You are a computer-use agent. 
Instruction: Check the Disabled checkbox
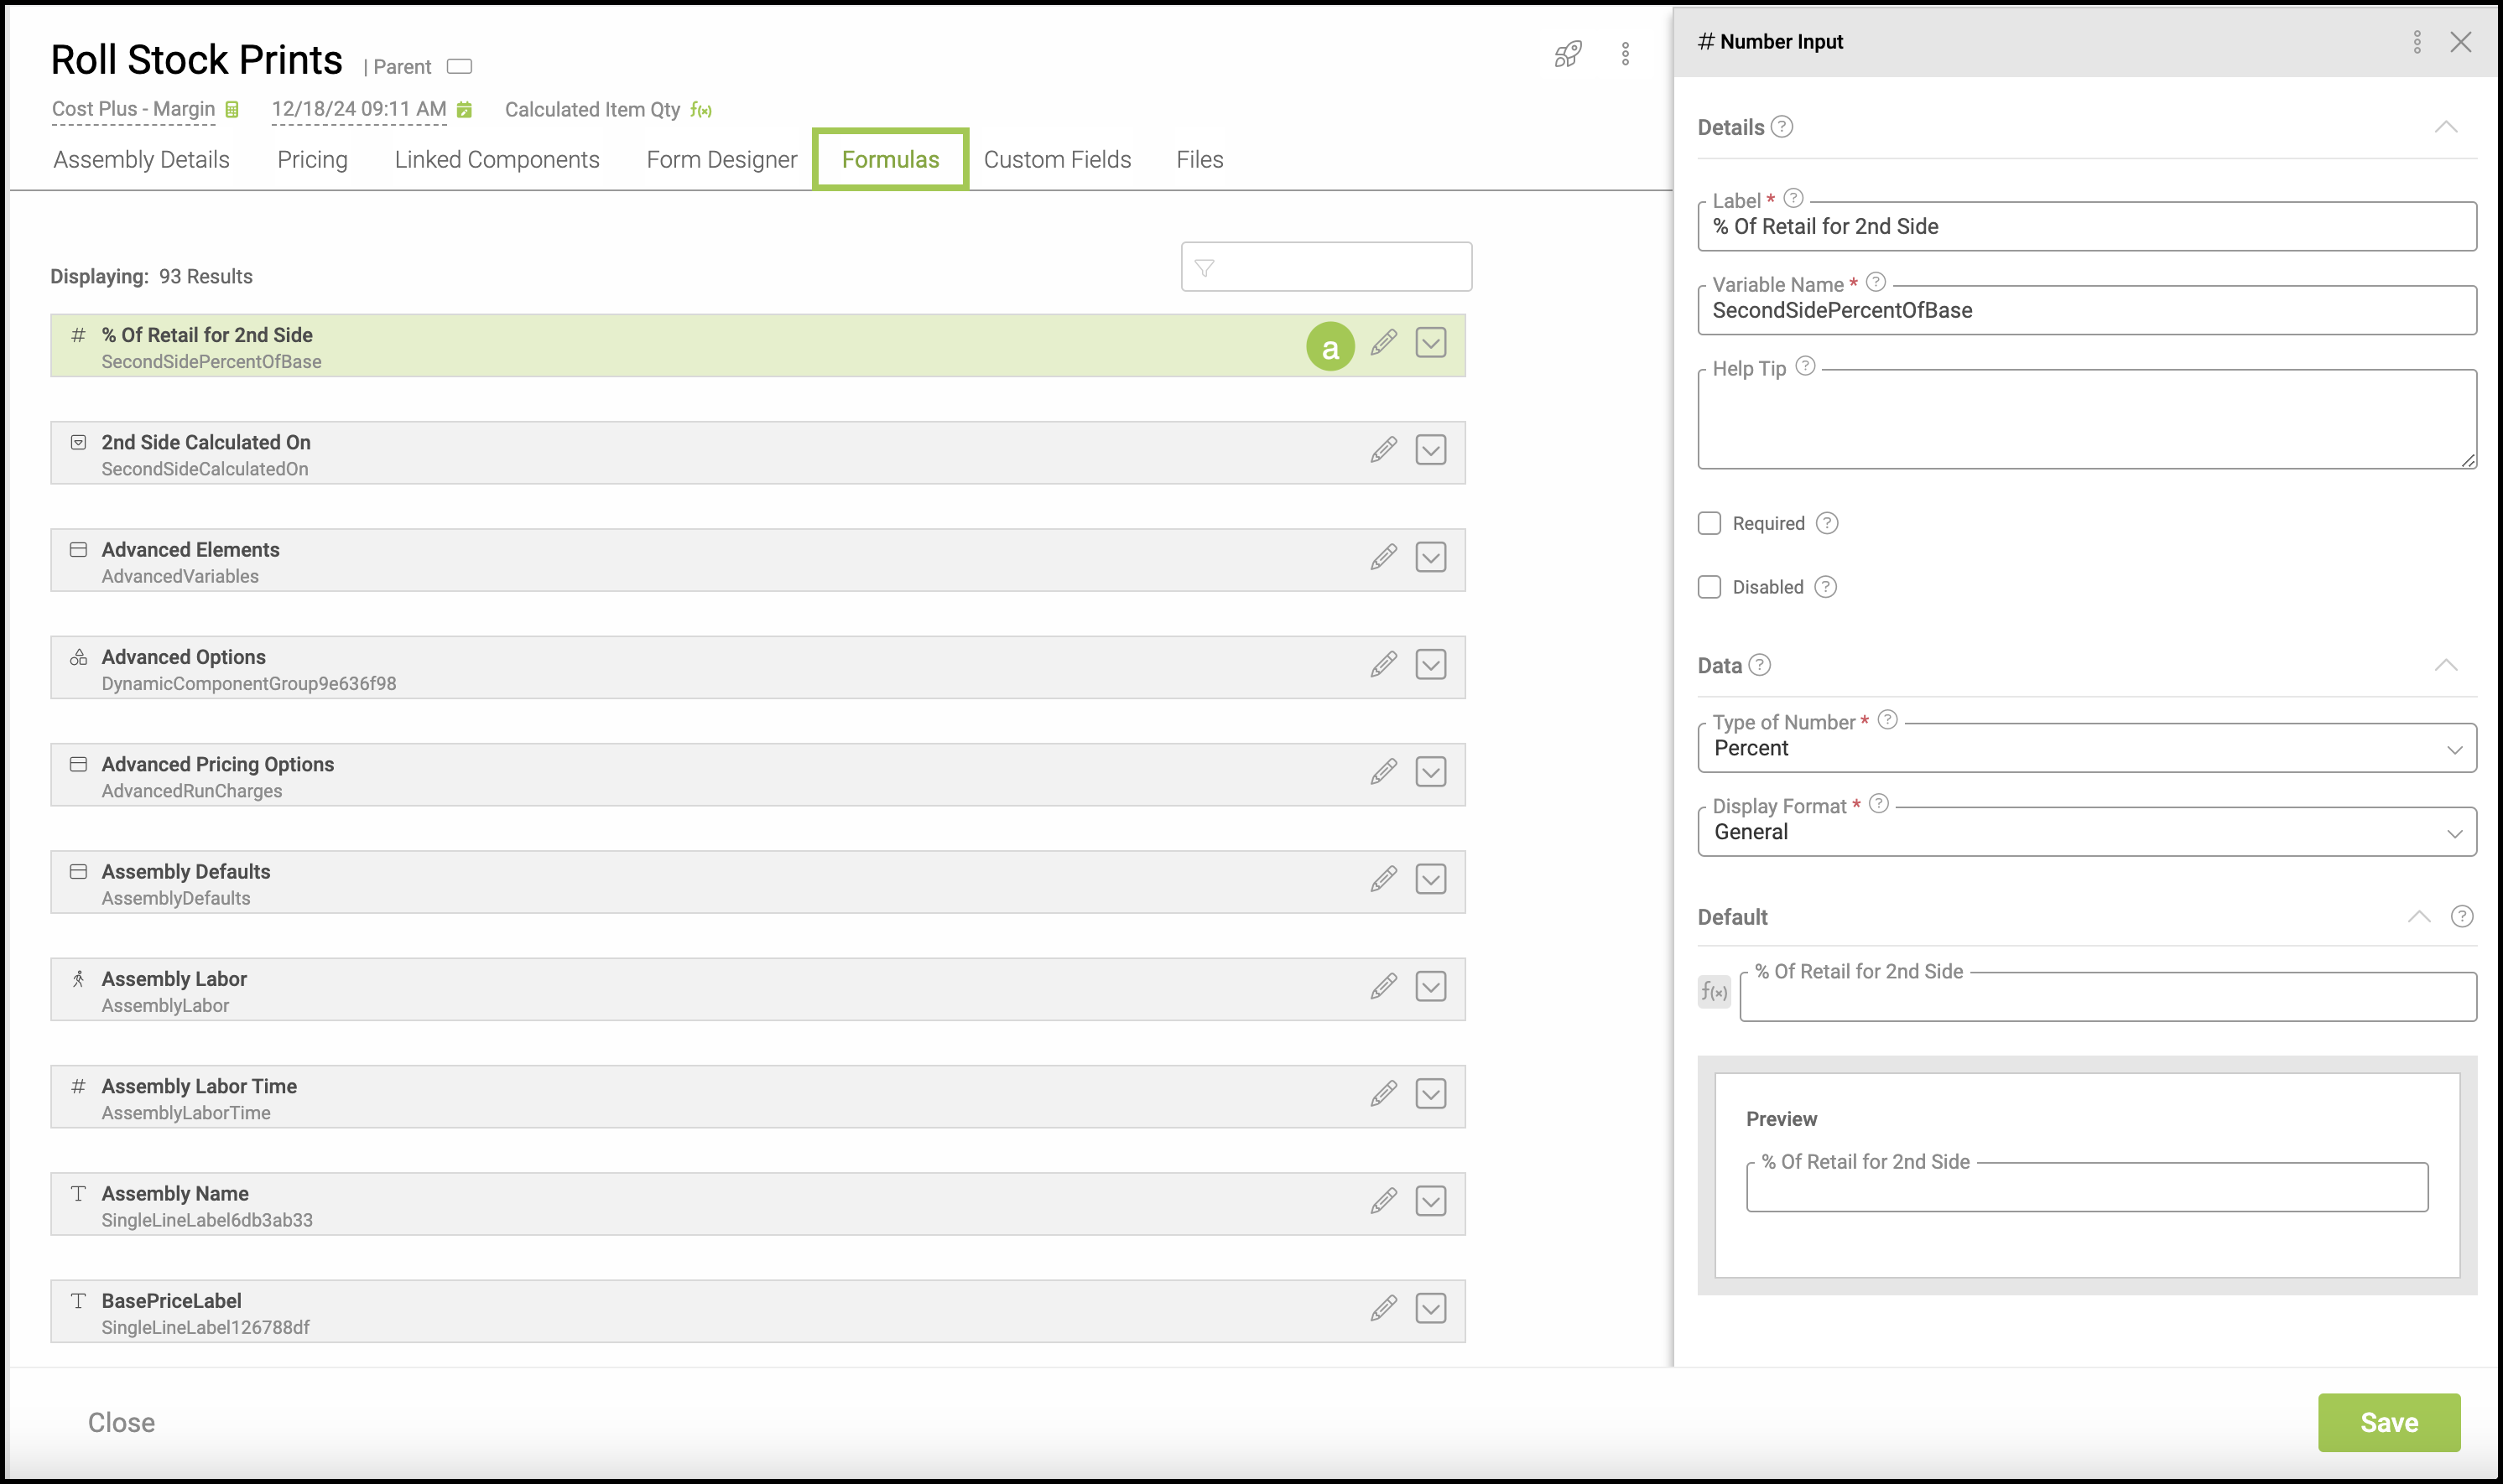(x=1709, y=587)
